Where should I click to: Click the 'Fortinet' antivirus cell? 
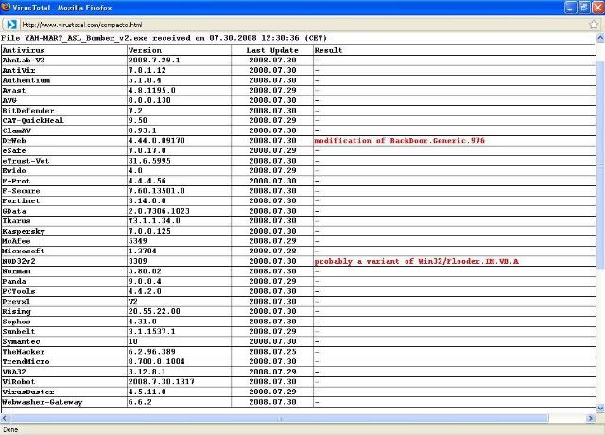tap(64, 200)
